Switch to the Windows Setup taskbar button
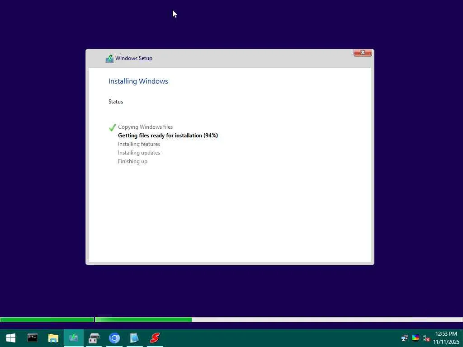The height and width of the screenshot is (347, 463). point(74,338)
